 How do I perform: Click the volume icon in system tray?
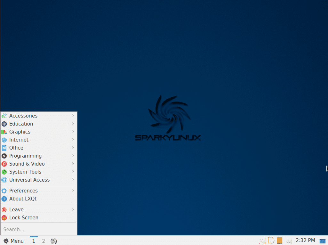pyautogui.click(x=289, y=241)
